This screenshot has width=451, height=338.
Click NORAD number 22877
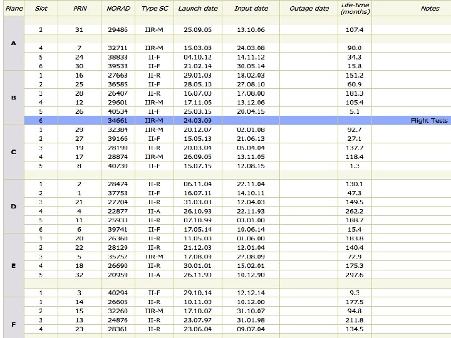pyautogui.click(x=118, y=212)
